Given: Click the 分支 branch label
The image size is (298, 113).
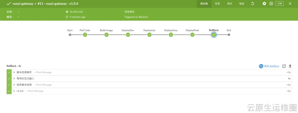Looking at the screenshot, I should tap(9, 12).
